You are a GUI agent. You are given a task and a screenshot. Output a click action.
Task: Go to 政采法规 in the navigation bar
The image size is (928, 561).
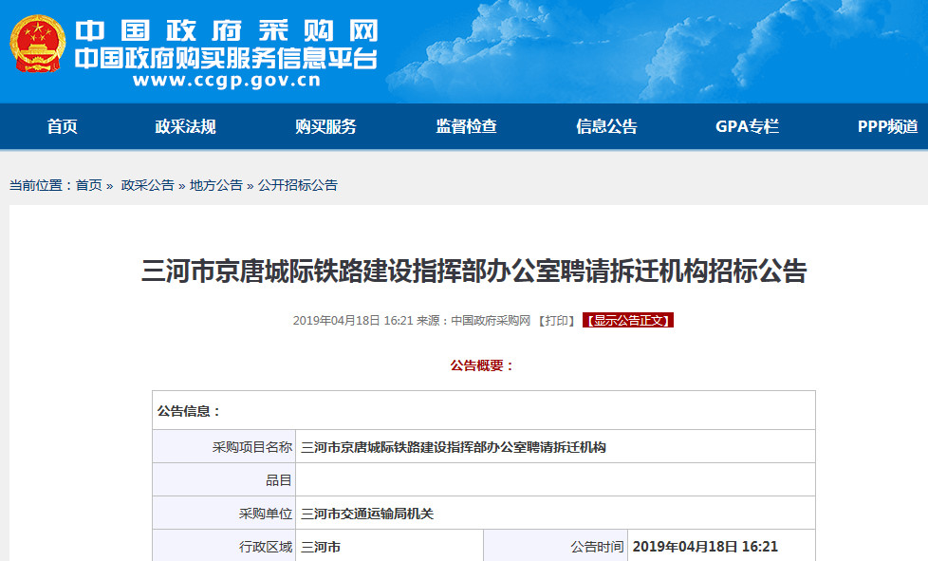185,126
